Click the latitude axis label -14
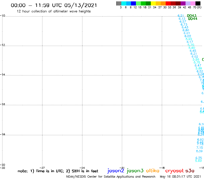 [2, 74]
